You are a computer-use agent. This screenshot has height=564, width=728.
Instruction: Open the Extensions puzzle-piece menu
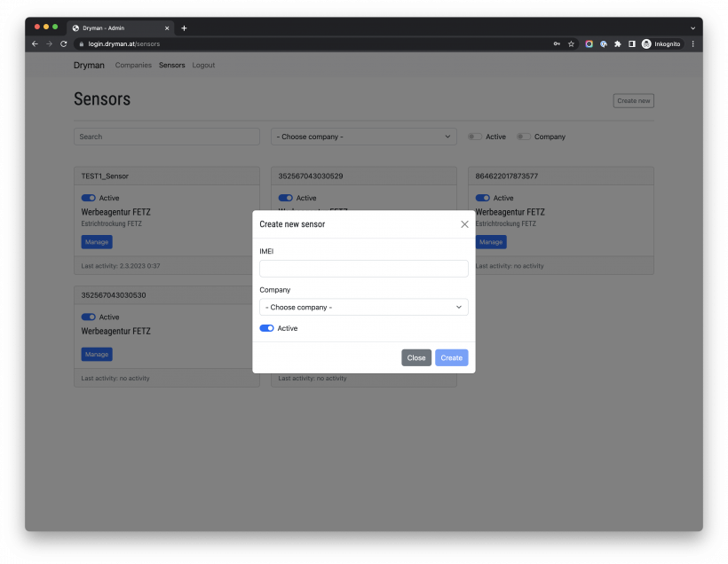click(x=618, y=43)
